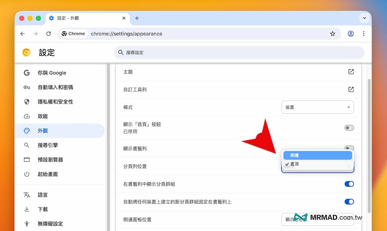This screenshot has height=231, width=387.
Task: Open the 模式 dropdown showing 裝置
Action: pyautogui.click(x=317, y=107)
